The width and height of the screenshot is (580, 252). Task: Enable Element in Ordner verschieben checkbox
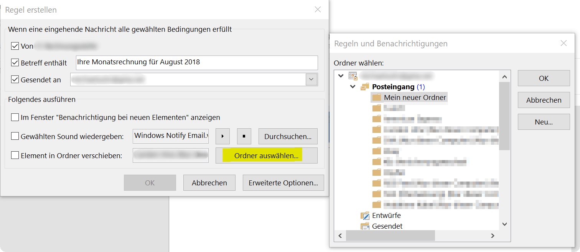[x=15, y=155]
